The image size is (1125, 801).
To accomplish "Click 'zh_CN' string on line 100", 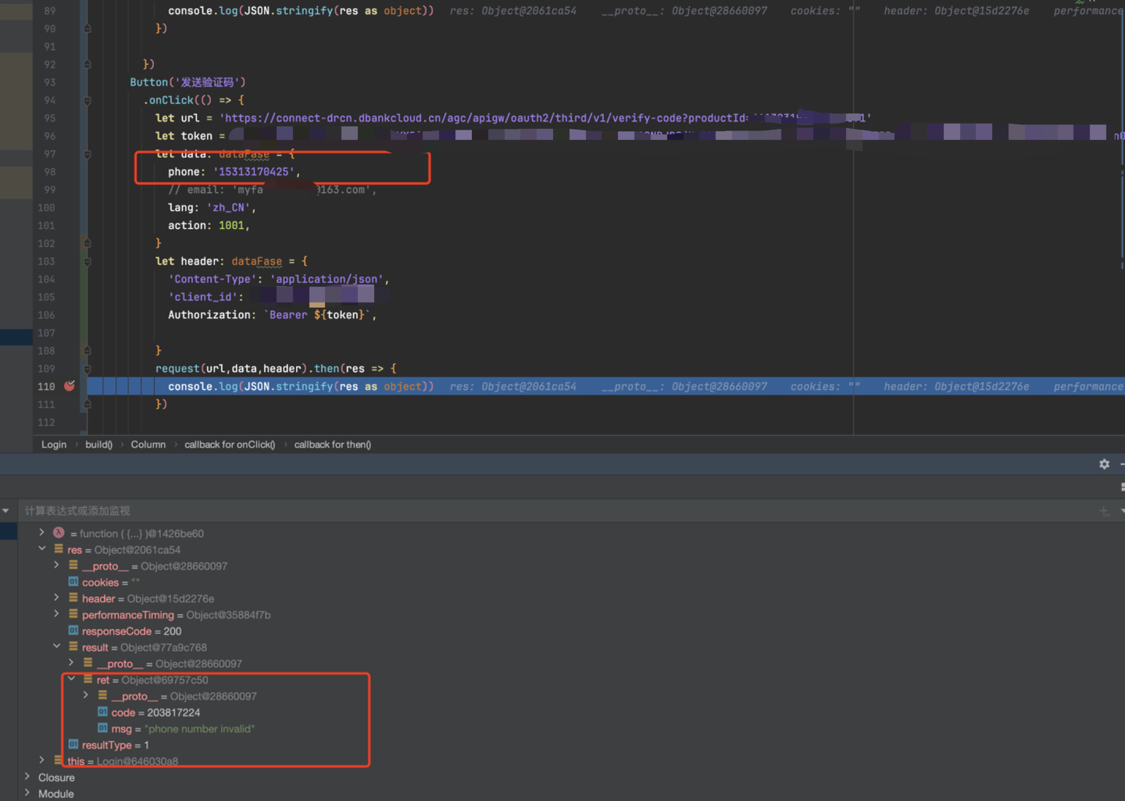I will pyautogui.click(x=228, y=208).
